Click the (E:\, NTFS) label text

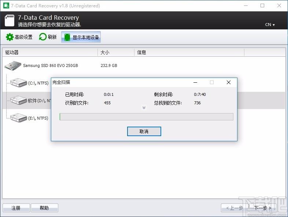coord(38,118)
